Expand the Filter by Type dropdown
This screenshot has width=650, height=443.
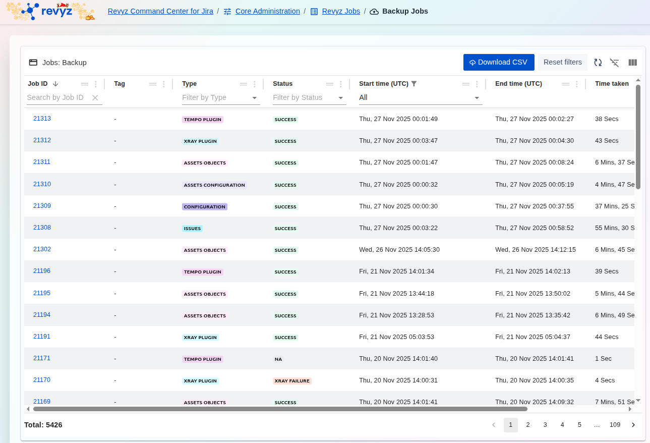tap(254, 98)
